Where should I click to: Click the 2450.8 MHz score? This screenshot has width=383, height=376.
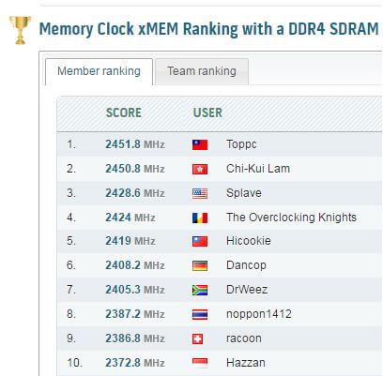[135, 169]
